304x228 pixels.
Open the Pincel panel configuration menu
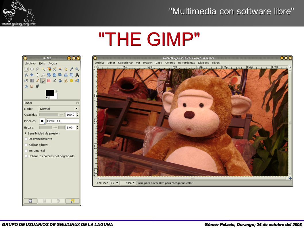(77, 103)
